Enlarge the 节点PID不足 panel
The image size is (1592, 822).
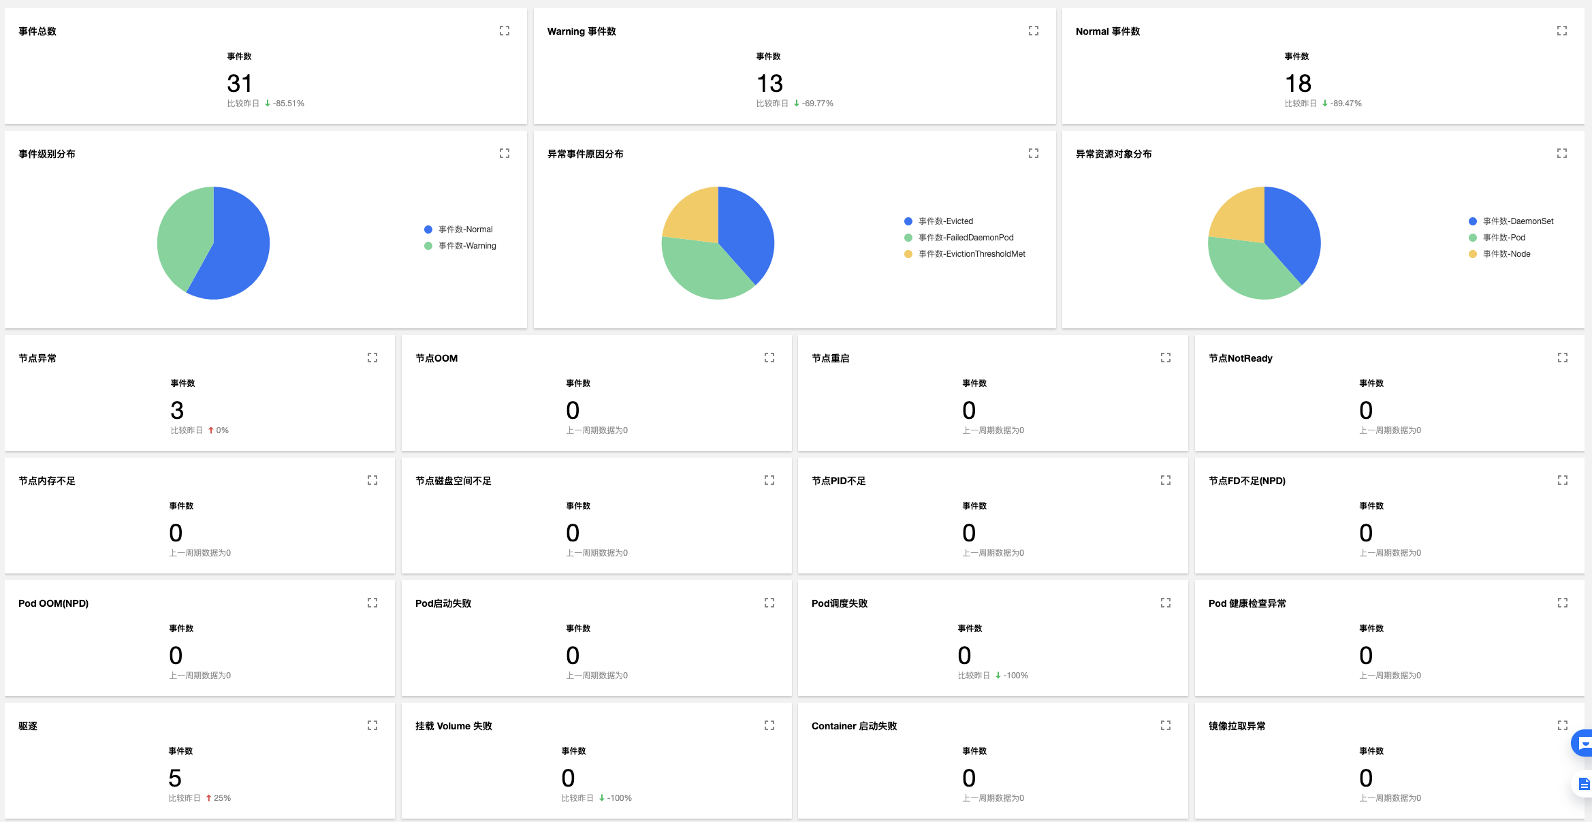1166,480
